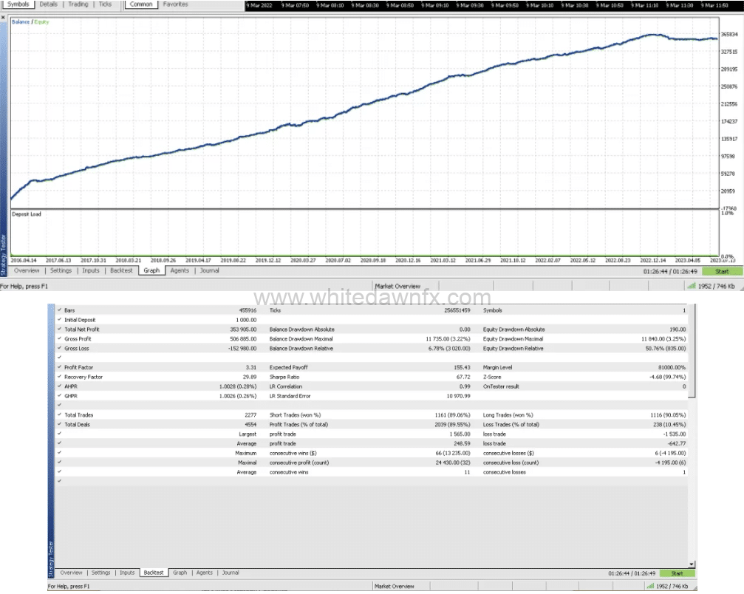Click the Market Overview status bar field at bottom

pyautogui.click(x=395, y=587)
